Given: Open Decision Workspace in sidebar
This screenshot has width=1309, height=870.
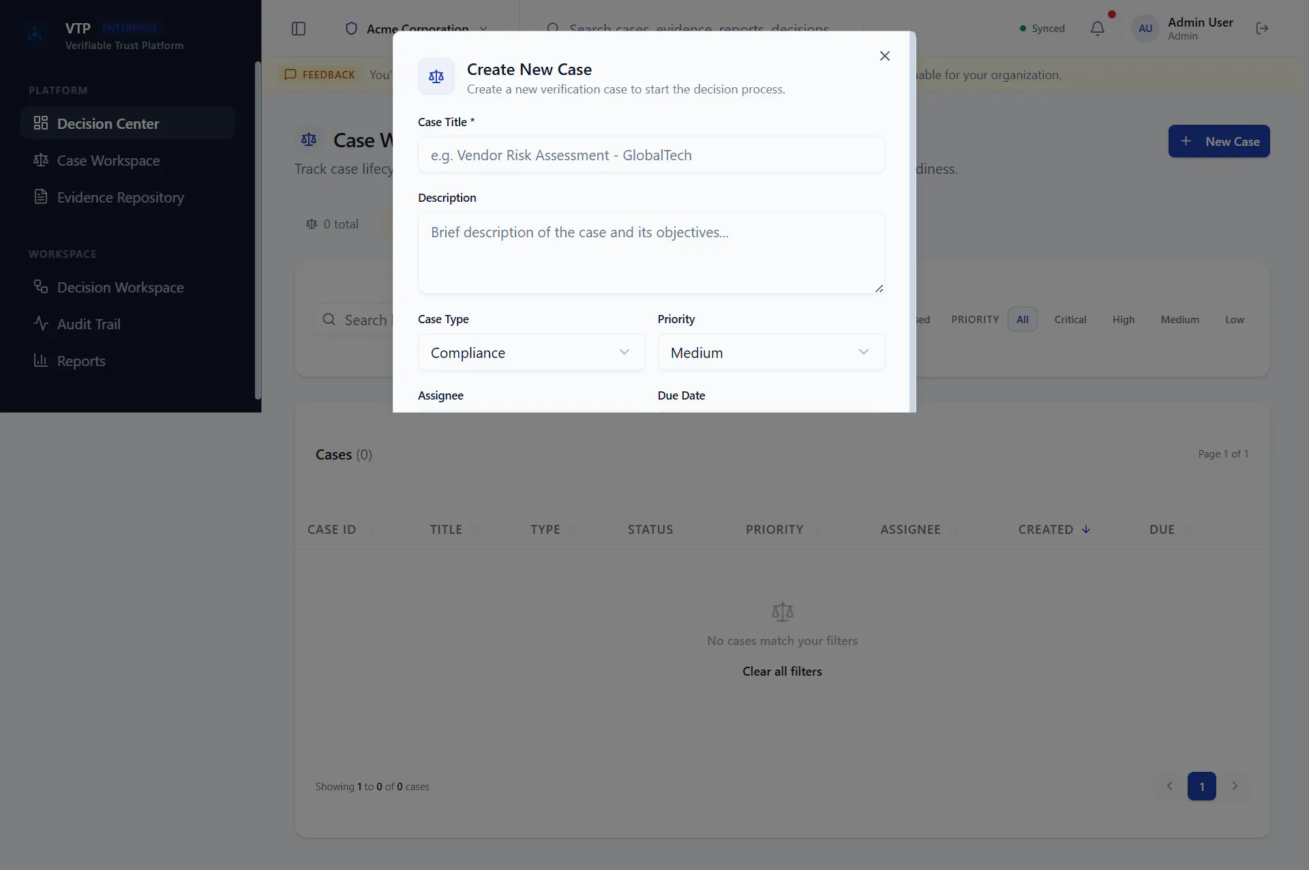Looking at the screenshot, I should click(127, 287).
